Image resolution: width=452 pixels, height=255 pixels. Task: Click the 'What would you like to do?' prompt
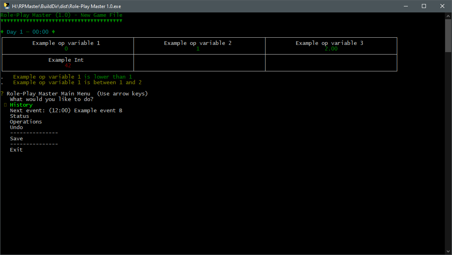click(52, 99)
